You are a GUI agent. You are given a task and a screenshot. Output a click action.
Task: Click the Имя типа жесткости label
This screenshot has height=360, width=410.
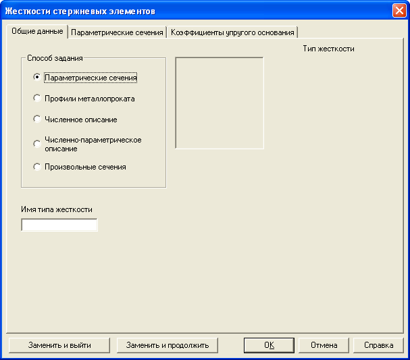[x=57, y=209]
